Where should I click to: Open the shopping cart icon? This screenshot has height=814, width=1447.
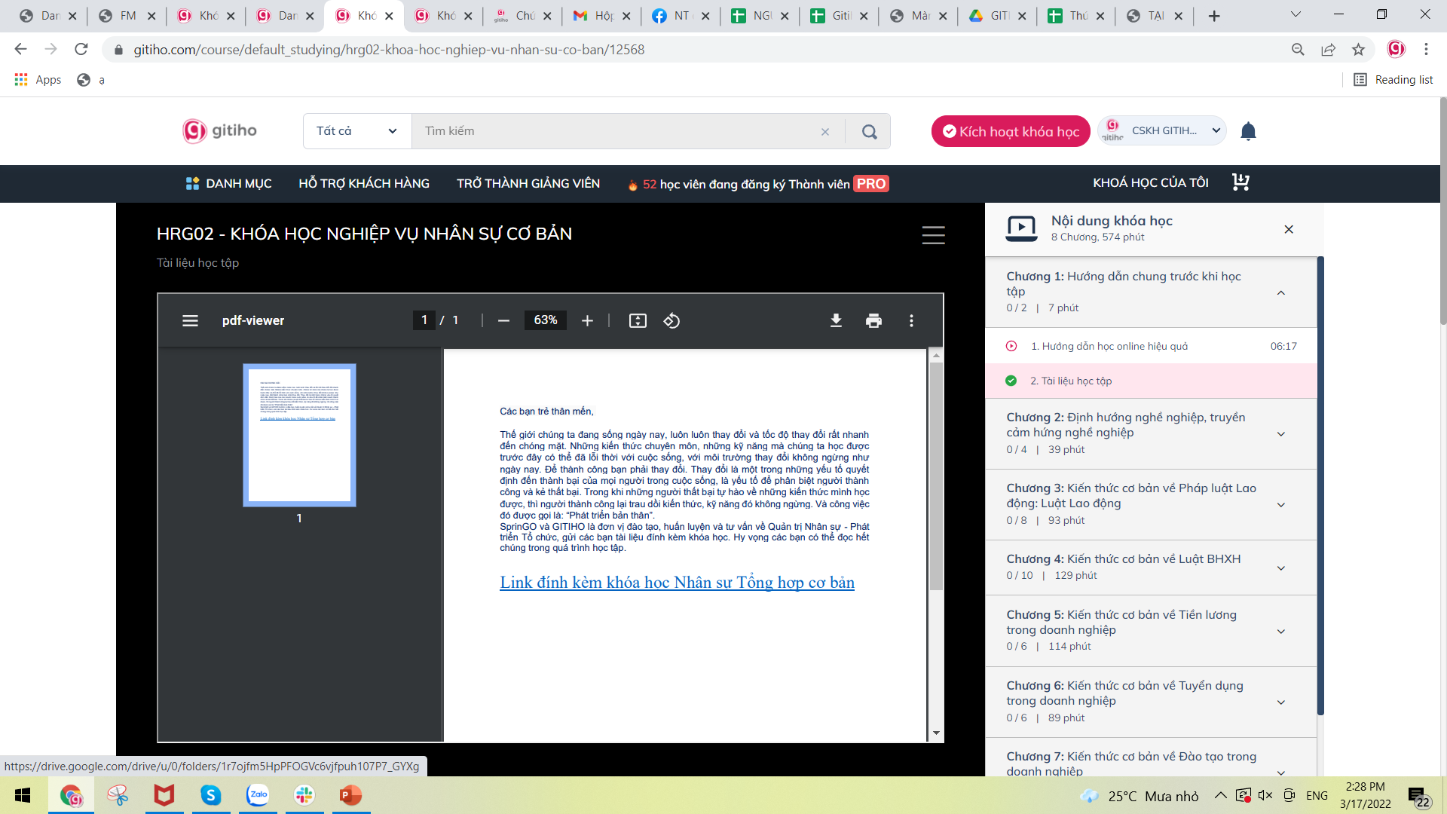point(1241,182)
